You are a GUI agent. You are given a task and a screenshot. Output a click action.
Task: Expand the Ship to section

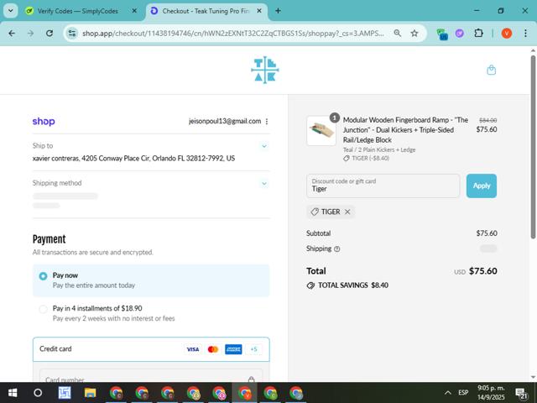(264, 146)
